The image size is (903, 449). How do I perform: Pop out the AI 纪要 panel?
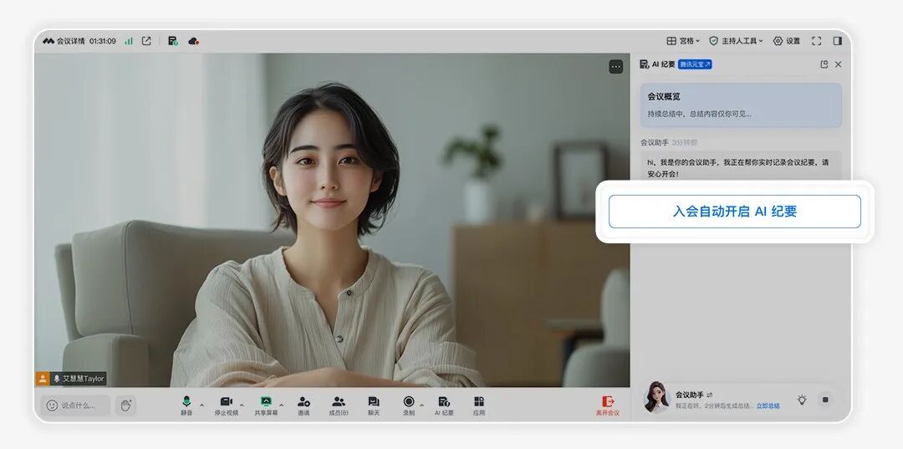824,64
